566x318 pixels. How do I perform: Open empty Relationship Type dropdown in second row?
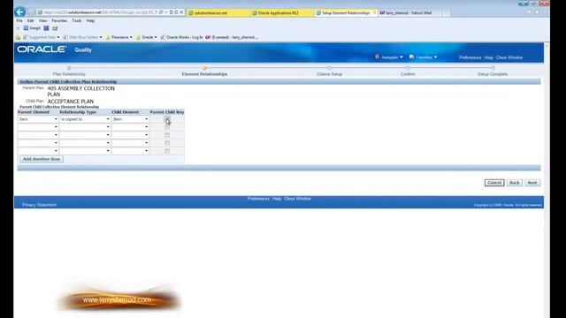click(x=85, y=127)
